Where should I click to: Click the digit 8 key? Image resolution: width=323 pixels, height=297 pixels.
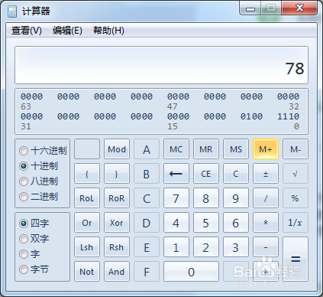pyautogui.click(x=206, y=198)
